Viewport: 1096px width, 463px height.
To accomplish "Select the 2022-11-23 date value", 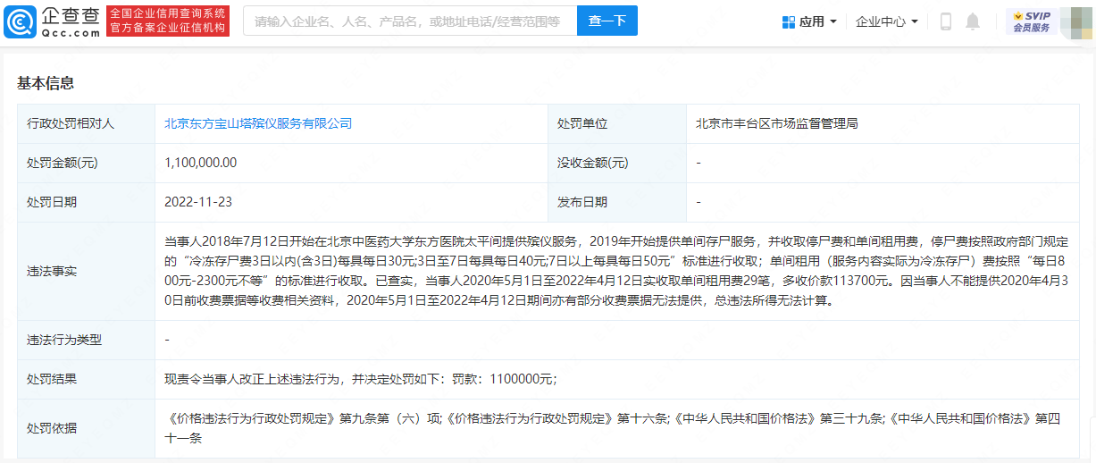I will 198,202.
